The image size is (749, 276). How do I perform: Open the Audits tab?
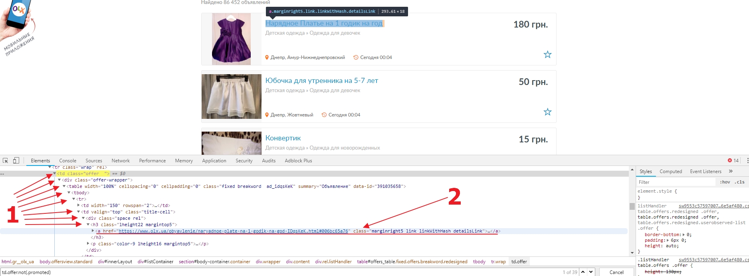coord(269,160)
